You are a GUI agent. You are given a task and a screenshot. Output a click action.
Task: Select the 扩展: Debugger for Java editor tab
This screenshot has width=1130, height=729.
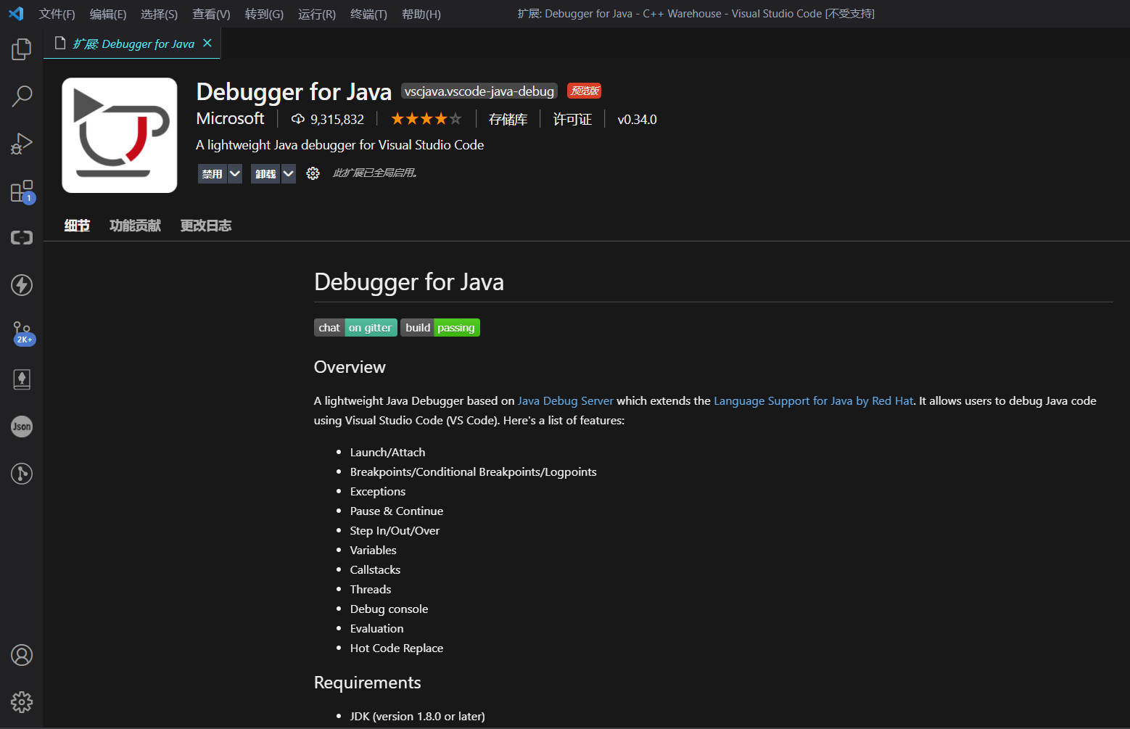(132, 44)
